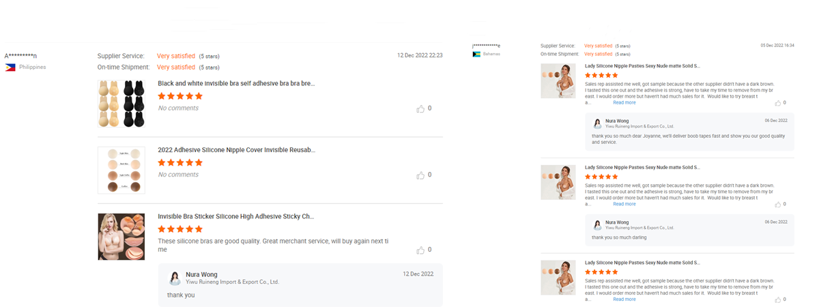Click the nipple cover color chart thumbnail
The image size is (819, 307).
[x=121, y=170]
